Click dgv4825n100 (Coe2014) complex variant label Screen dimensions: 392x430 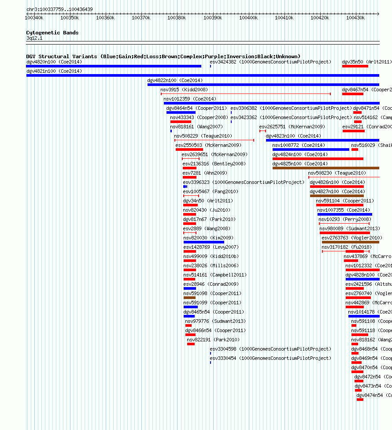point(300,164)
